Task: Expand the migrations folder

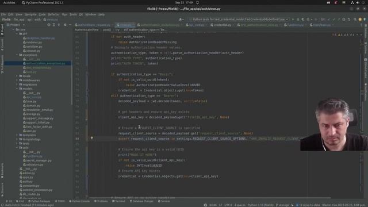Action: point(17,85)
